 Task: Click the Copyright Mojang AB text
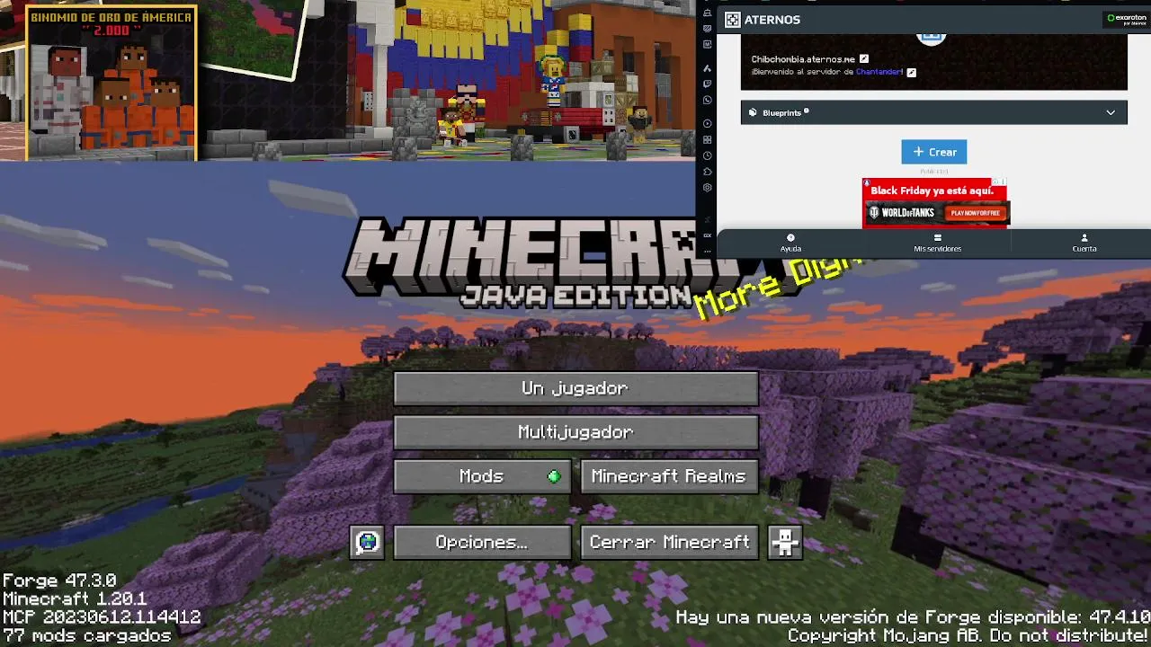pos(968,636)
